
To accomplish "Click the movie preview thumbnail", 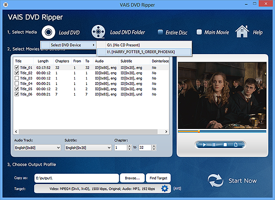I will pos(222,96).
